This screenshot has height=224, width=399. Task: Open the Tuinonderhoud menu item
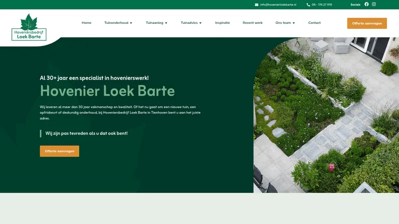click(x=116, y=22)
